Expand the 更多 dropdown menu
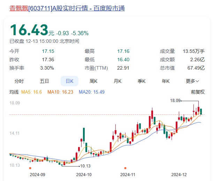This screenshot has height=181, width=213. coord(192,81)
